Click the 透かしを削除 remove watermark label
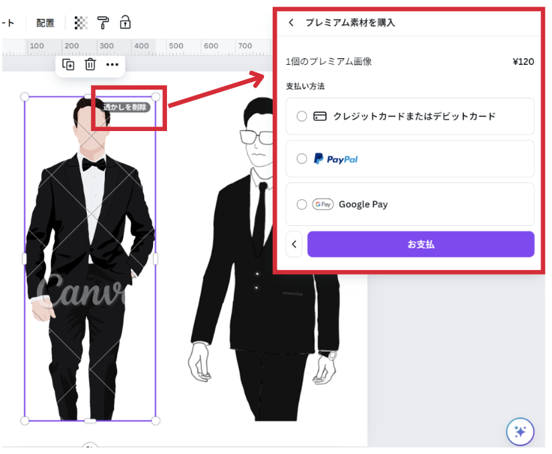This screenshot has width=552, height=454. pyautogui.click(x=126, y=107)
